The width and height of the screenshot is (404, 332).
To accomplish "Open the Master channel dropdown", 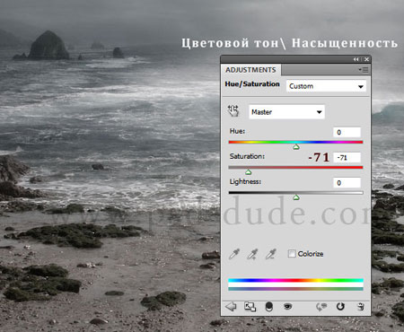I will pos(286,112).
